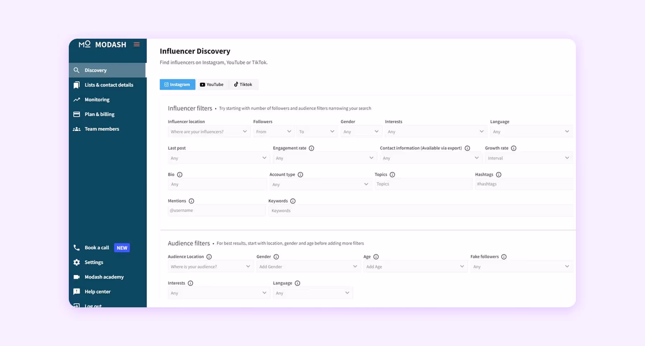Click the Monitoring trend-line icon

(x=76, y=99)
